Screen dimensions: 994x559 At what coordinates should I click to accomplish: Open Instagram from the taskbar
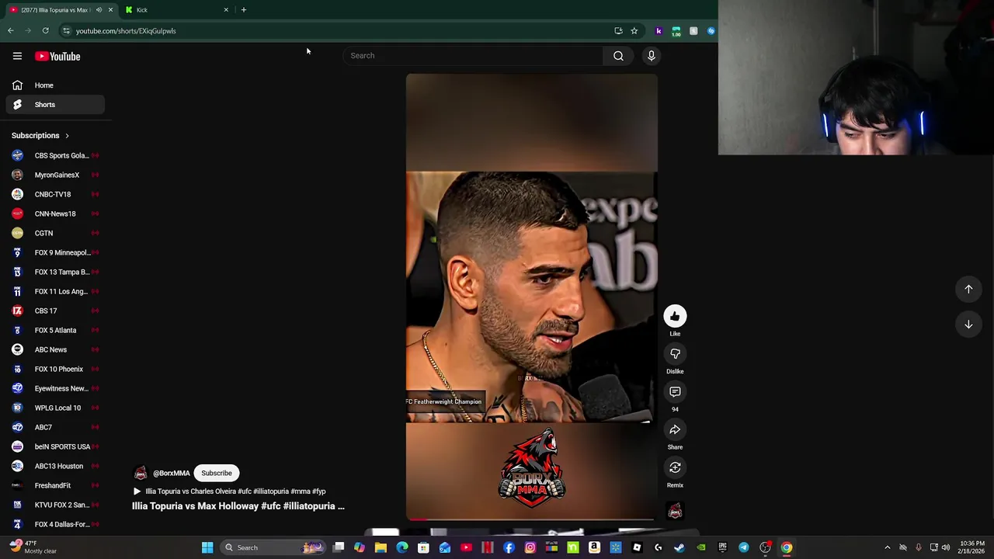coord(530,547)
